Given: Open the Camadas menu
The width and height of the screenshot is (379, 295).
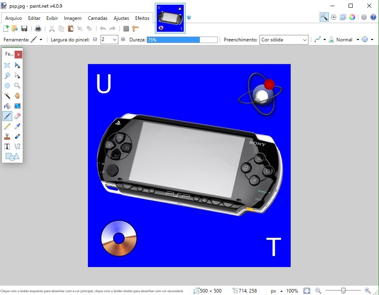Looking at the screenshot, I should coord(97,18).
